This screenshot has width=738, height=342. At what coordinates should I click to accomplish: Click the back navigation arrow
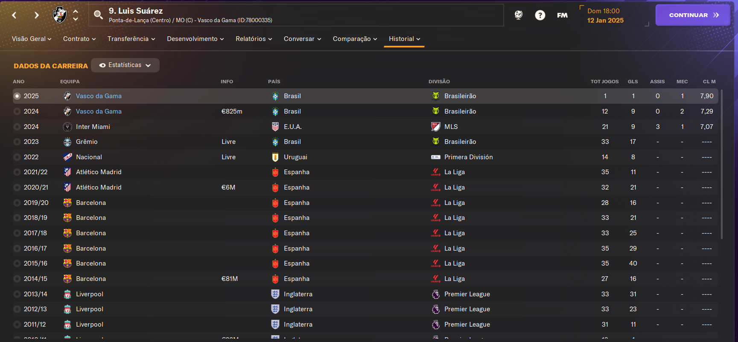[x=14, y=15]
